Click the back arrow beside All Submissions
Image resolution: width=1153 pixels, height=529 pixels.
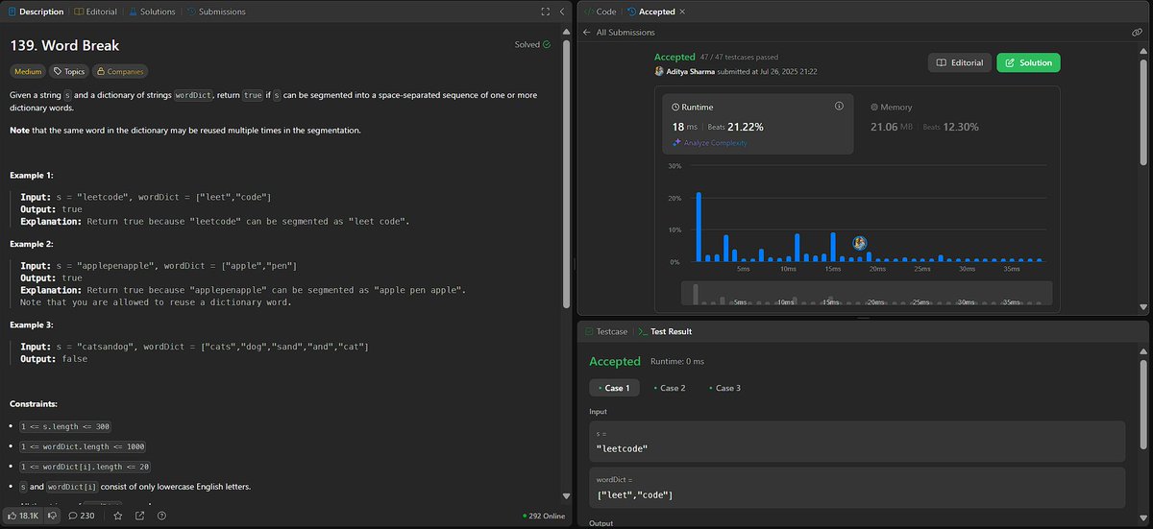[x=587, y=32]
